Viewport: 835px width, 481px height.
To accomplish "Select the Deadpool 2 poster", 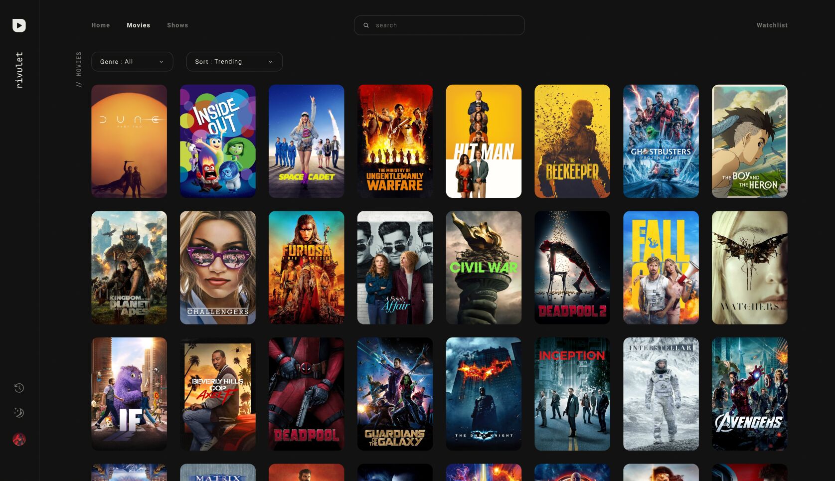I will click(x=572, y=268).
